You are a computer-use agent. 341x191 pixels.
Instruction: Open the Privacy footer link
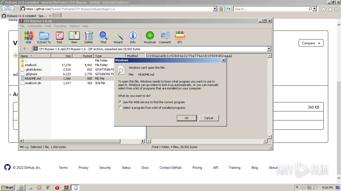tap(83, 168)
